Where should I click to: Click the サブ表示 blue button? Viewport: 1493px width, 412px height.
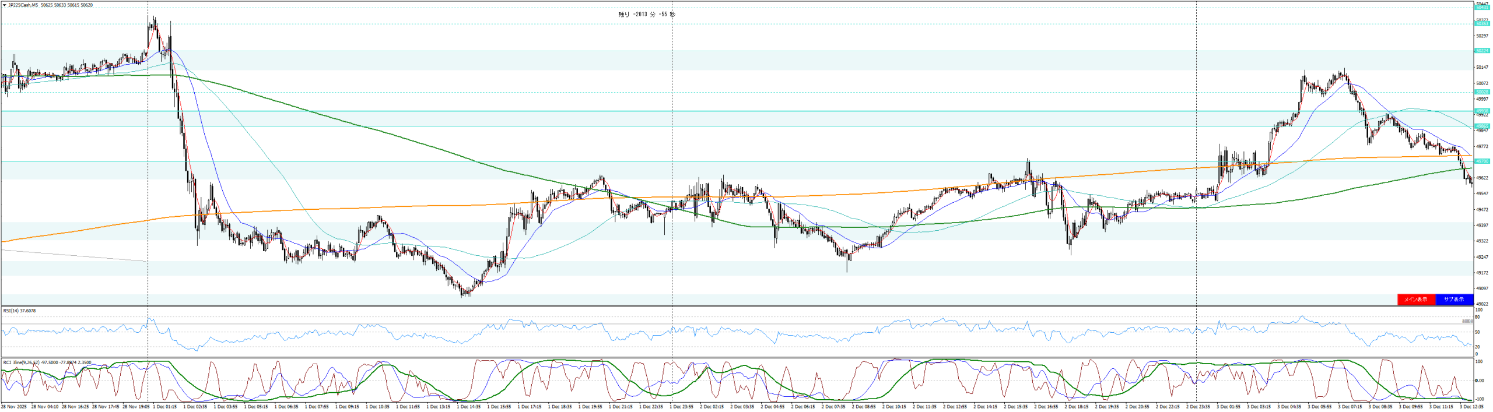(1453, 300)
